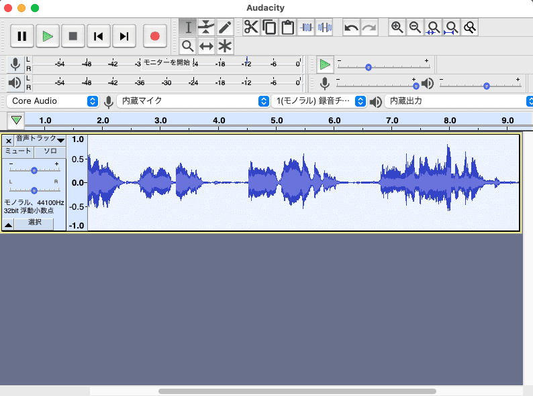Close the audio track with X button

coord(9,141)
